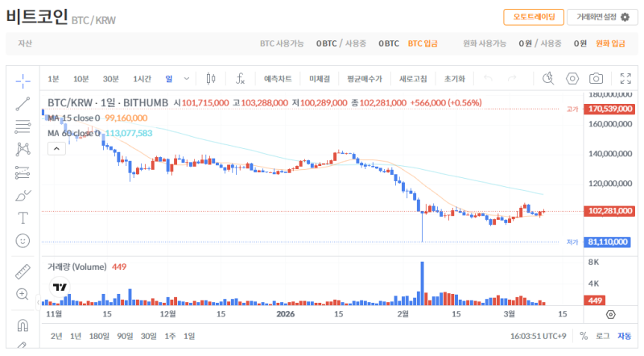Select the trend line drawing tool
Viewport: 644px width, 356px height.
tap(23, 104)
